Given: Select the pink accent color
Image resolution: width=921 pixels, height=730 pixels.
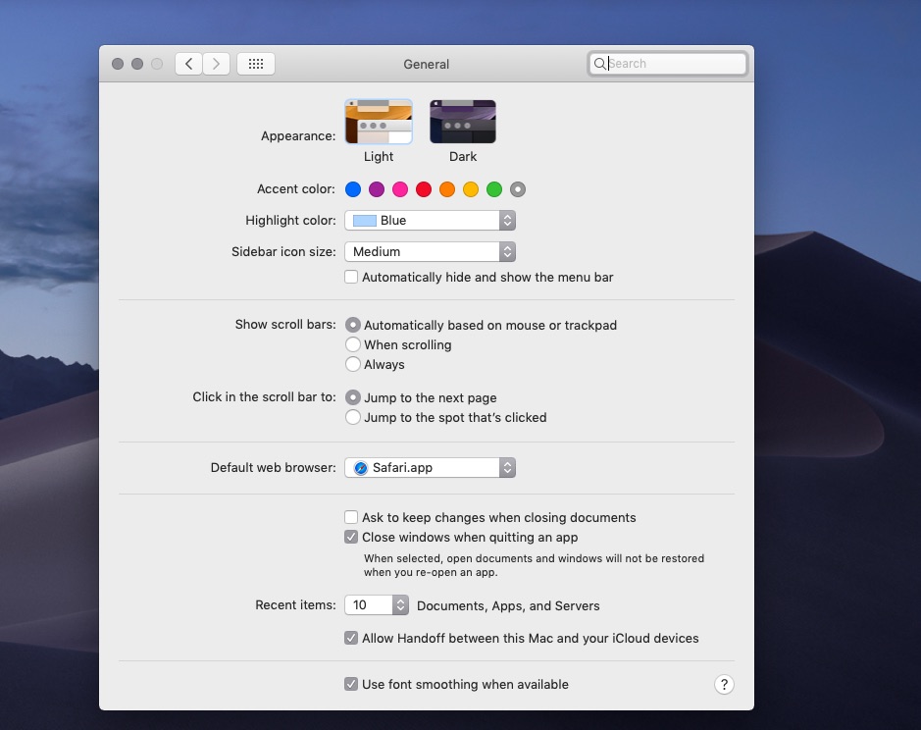Looking at the screenshot, I should click(x=400, y=189).
